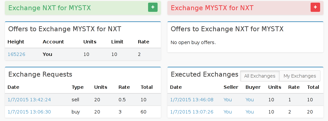The height and width of the screenshot is (121, 328).
Task: Open exchange request dated 1/7/2015 13:42:24
Action: tap(29, 100)
